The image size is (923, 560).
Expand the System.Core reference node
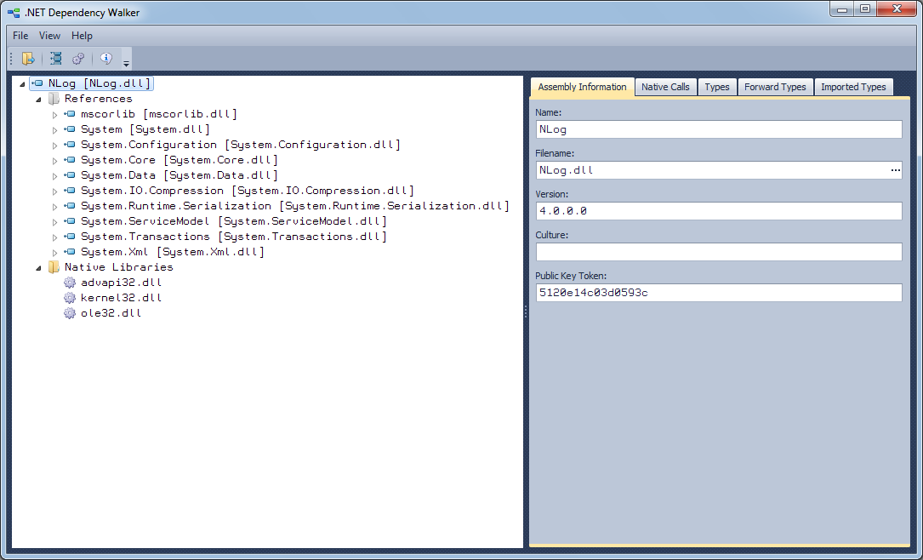click(54, 160)
